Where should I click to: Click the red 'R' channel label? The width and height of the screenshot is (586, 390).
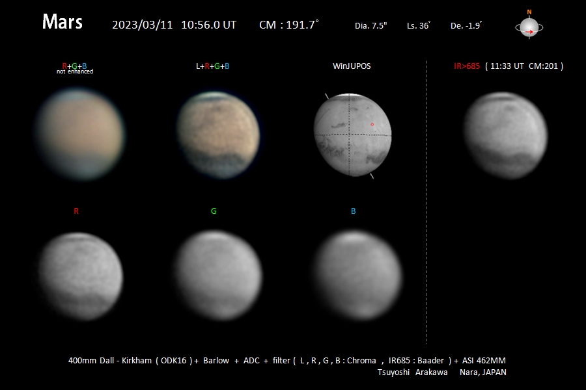[76, 211]
